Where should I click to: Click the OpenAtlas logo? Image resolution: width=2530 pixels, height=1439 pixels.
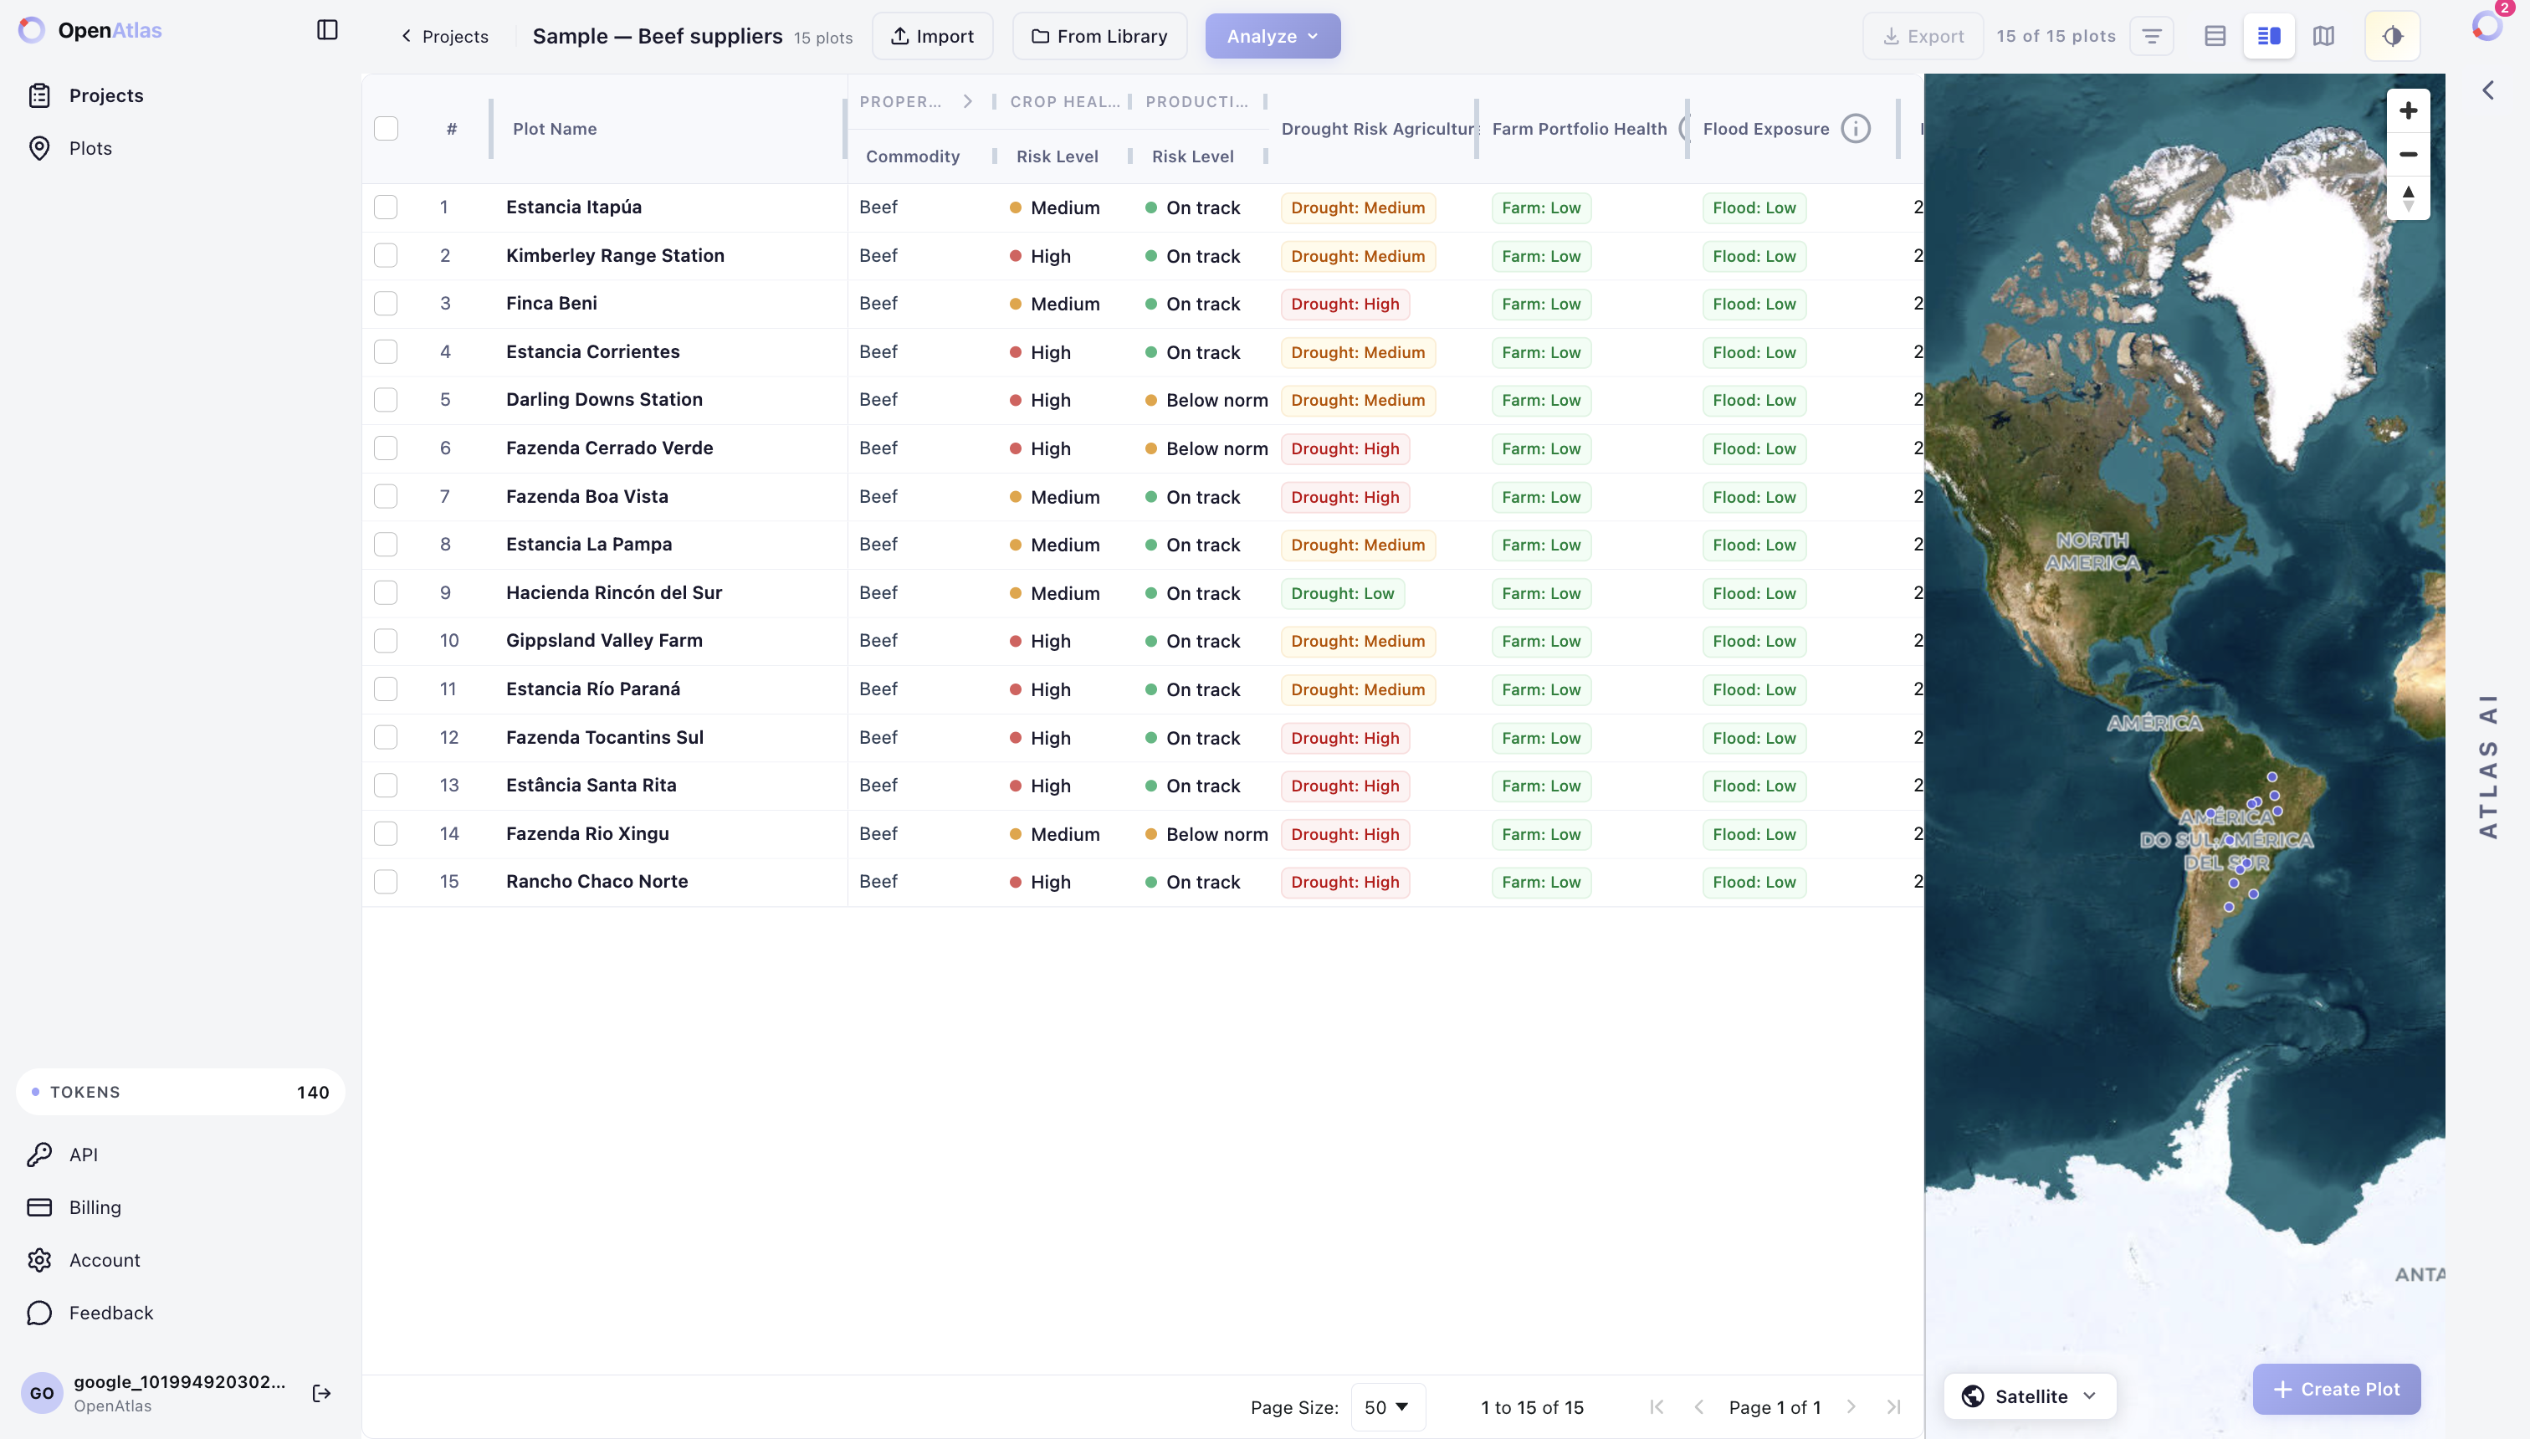click(x=90, y=31)
